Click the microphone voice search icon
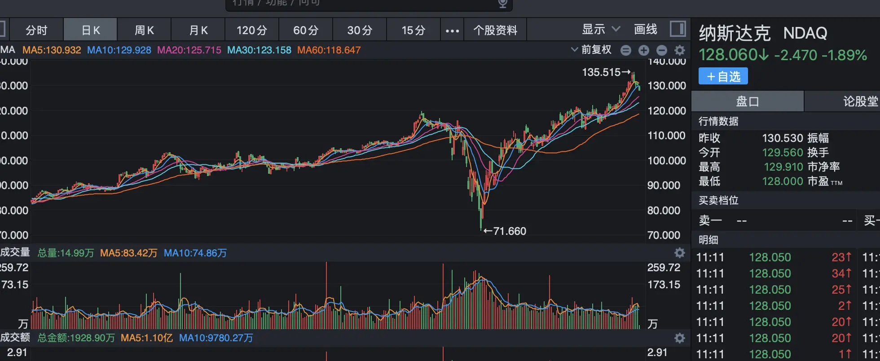This screenshot has width=880, height=361. point(503,4)
